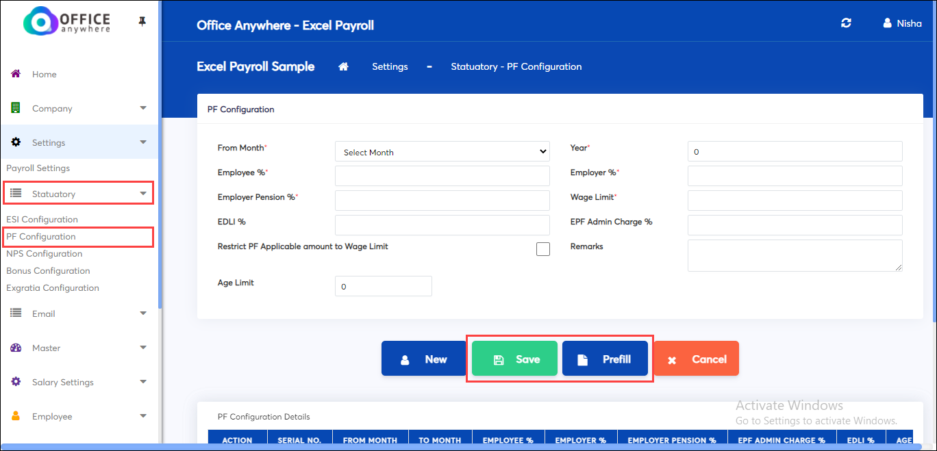Click the Company building icon

point(16,108)
